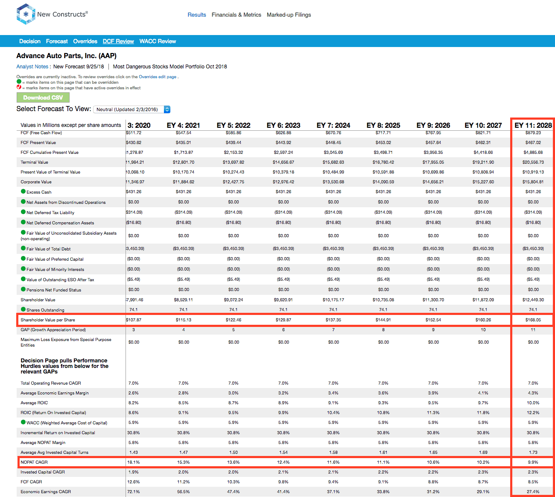Click the Advance Auto Parts, Inc. (AAP) heading
Screen dimensions: 555x497
tap(67, 56)
